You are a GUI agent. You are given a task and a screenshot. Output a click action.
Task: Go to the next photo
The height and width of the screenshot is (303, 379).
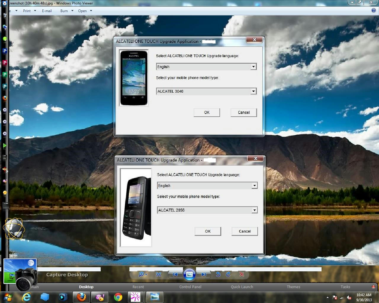click(x=204, y=274)
